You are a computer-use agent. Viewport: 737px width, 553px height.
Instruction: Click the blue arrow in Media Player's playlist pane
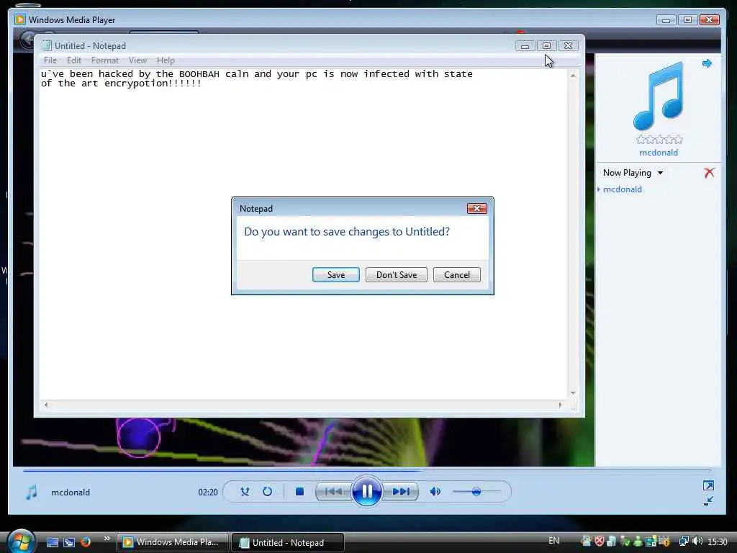click(707, 63)
